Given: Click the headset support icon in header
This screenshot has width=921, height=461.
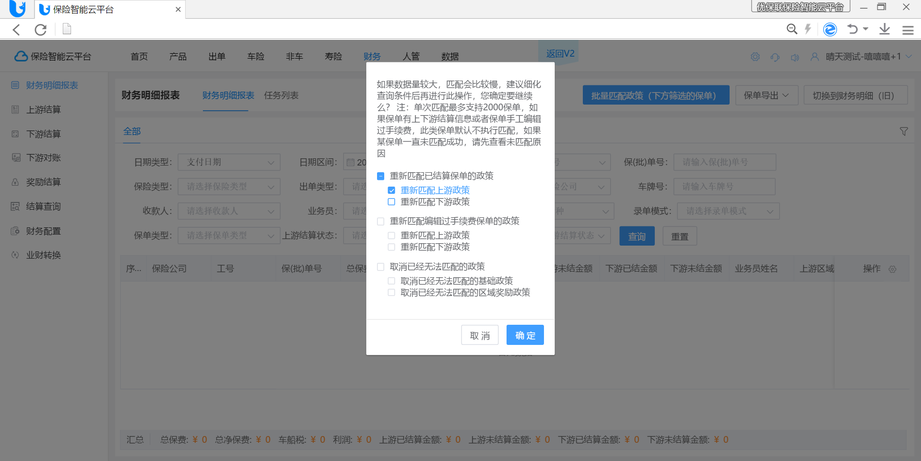Looking at the screenshot, I should pos(775,57).
